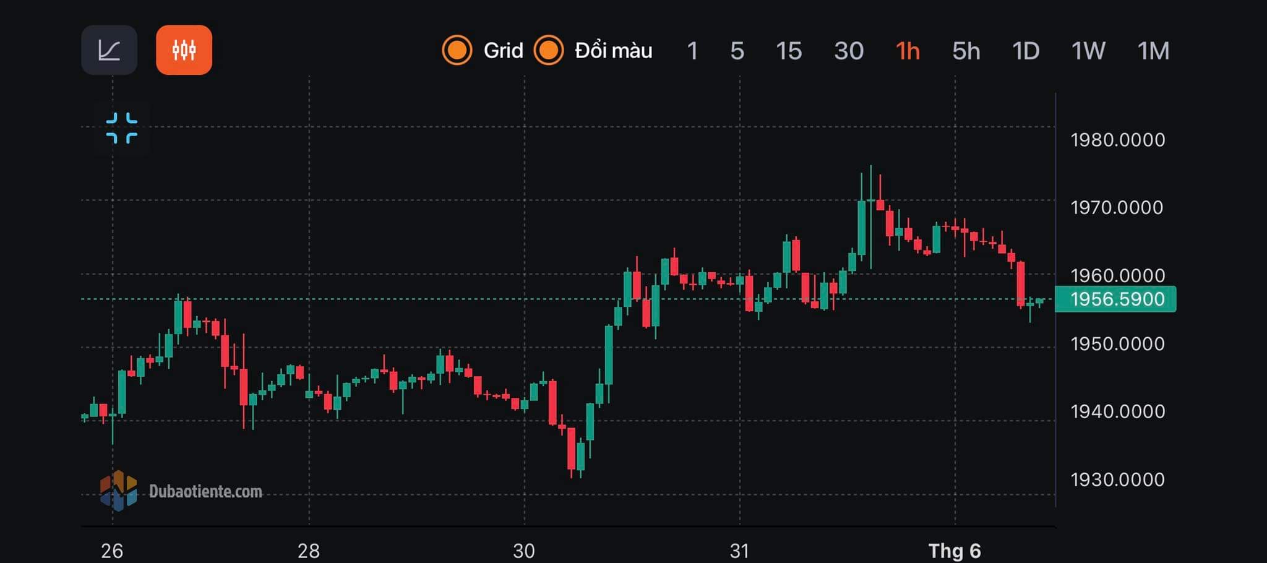Toggle the Grid option
The image size is (1267, 563).
click(457, 50)
